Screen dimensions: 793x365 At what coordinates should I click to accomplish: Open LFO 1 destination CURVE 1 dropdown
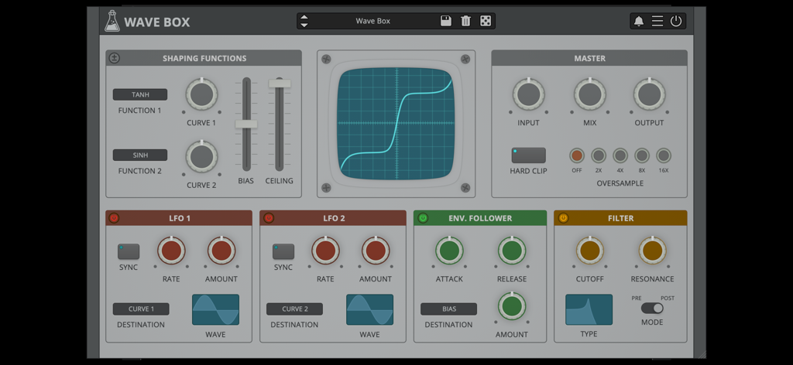(141, 309)
